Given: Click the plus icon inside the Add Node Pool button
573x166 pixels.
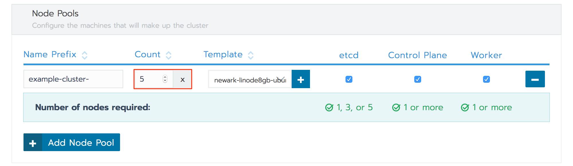Looking at the screenshot, I should (x=32, y=142).
